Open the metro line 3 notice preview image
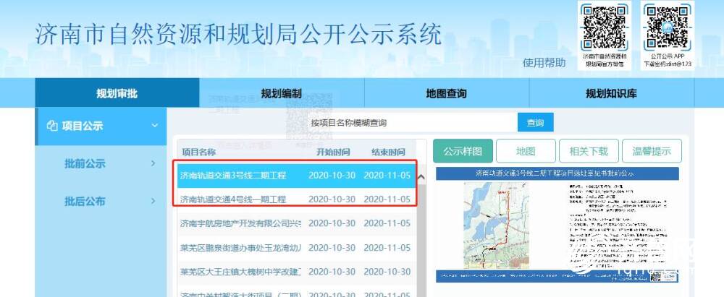724x297 pixels. pyautogui.click(x=557, y=225)
